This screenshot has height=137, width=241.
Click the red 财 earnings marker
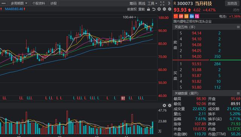(x=123, y=98)
